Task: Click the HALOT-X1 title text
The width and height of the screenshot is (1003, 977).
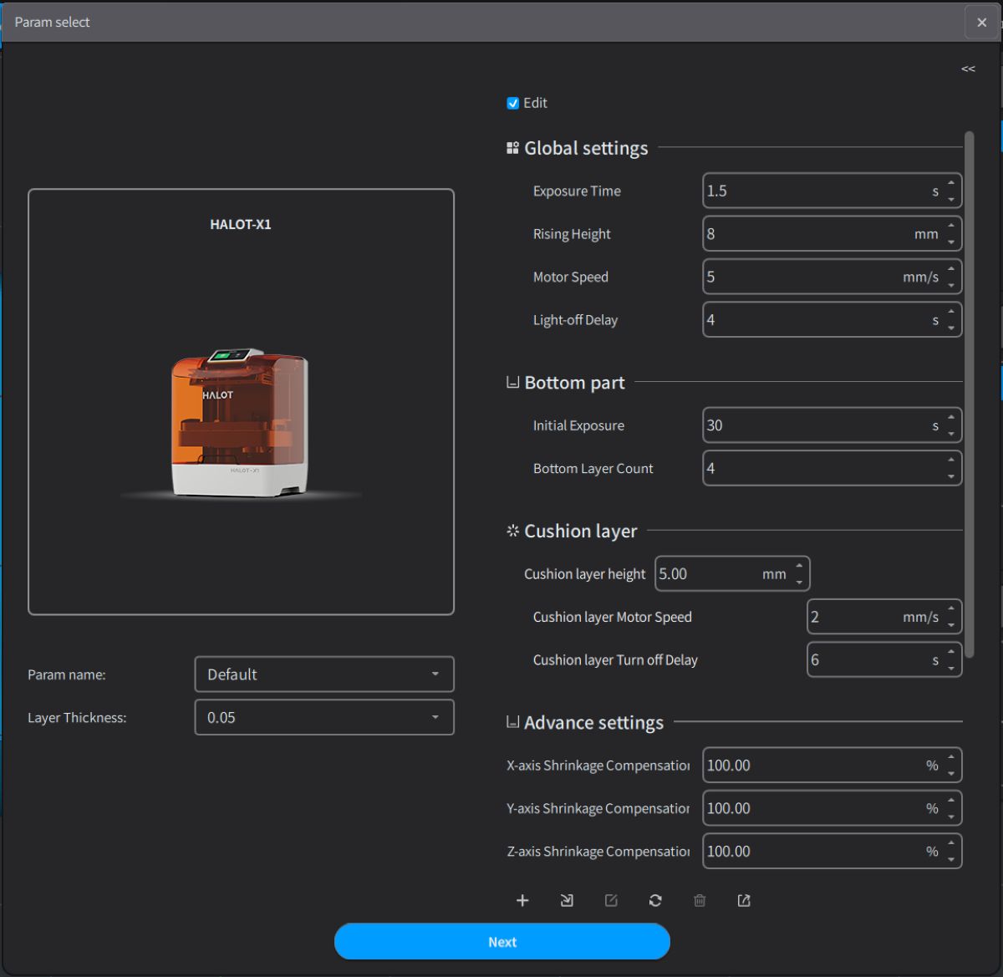Action: tap(241, 225)
